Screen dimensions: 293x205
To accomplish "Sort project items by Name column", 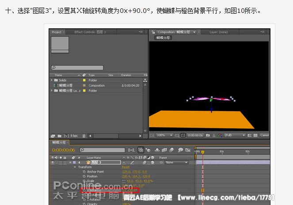I will 58,75.
